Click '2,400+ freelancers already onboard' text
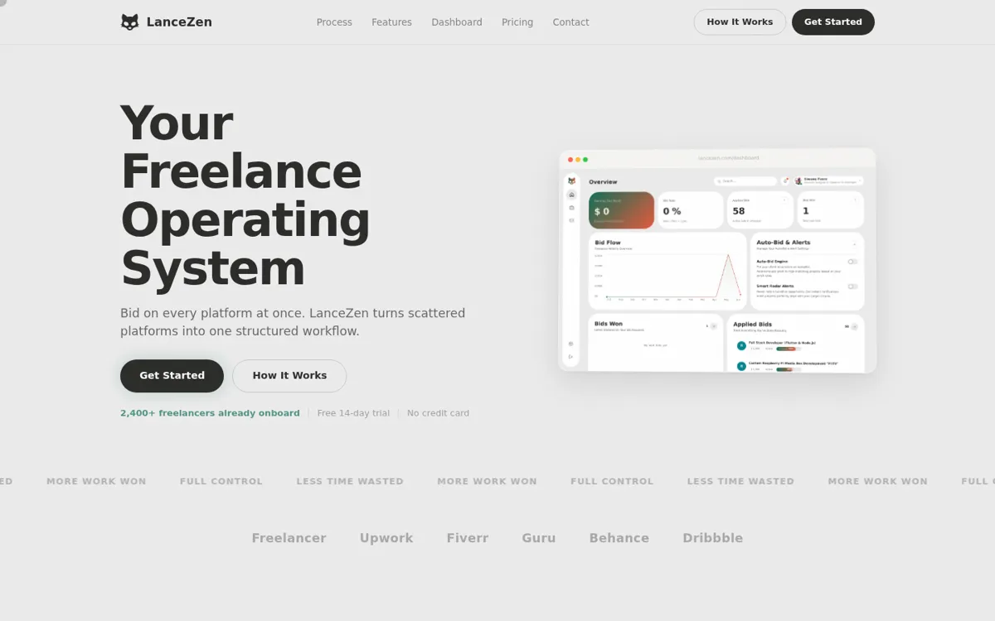Screen dimensions: 995x621 (210, 413)
